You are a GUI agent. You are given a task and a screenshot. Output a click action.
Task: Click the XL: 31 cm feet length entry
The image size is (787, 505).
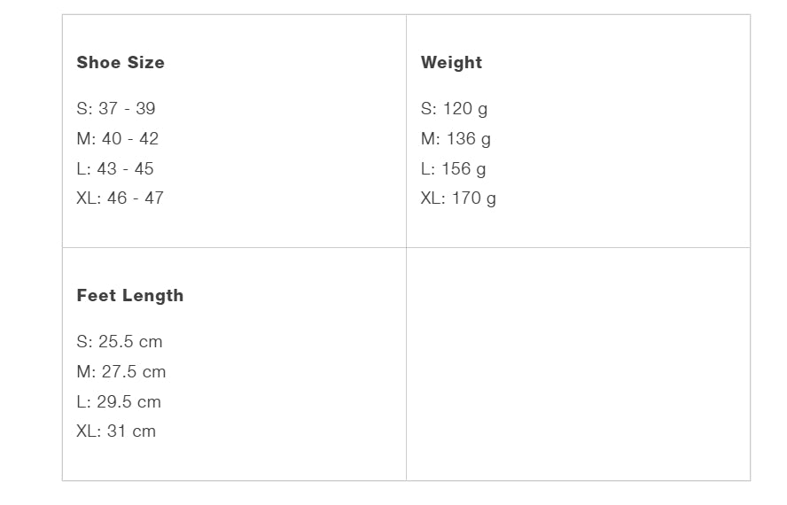coord(116,431)
